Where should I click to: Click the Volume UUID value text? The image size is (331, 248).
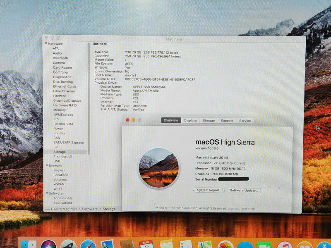[160, 79]
